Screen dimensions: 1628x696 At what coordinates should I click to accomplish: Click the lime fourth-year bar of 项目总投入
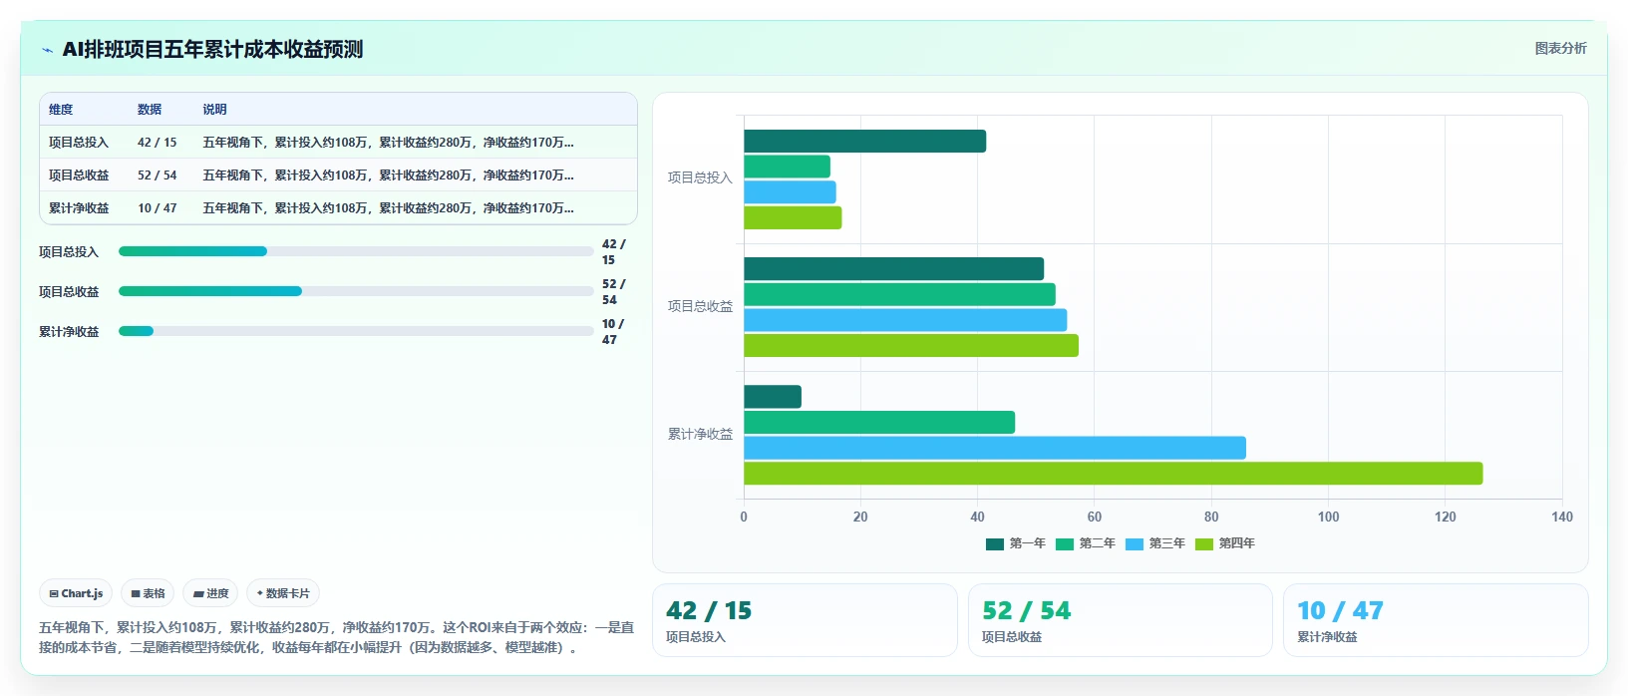coord(793,217)
